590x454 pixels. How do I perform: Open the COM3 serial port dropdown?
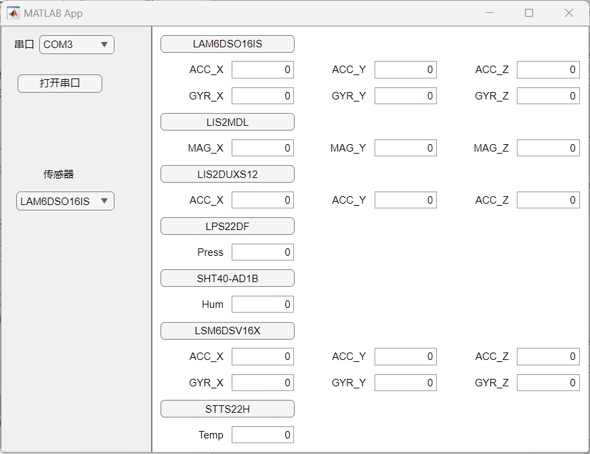click(x=77, y=45)
